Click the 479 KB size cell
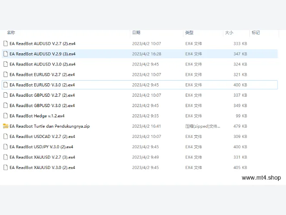 240,126
